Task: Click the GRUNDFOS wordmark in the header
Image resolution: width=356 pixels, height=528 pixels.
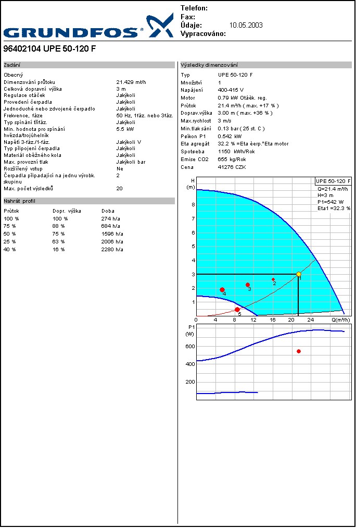Action: pos(73,32)
